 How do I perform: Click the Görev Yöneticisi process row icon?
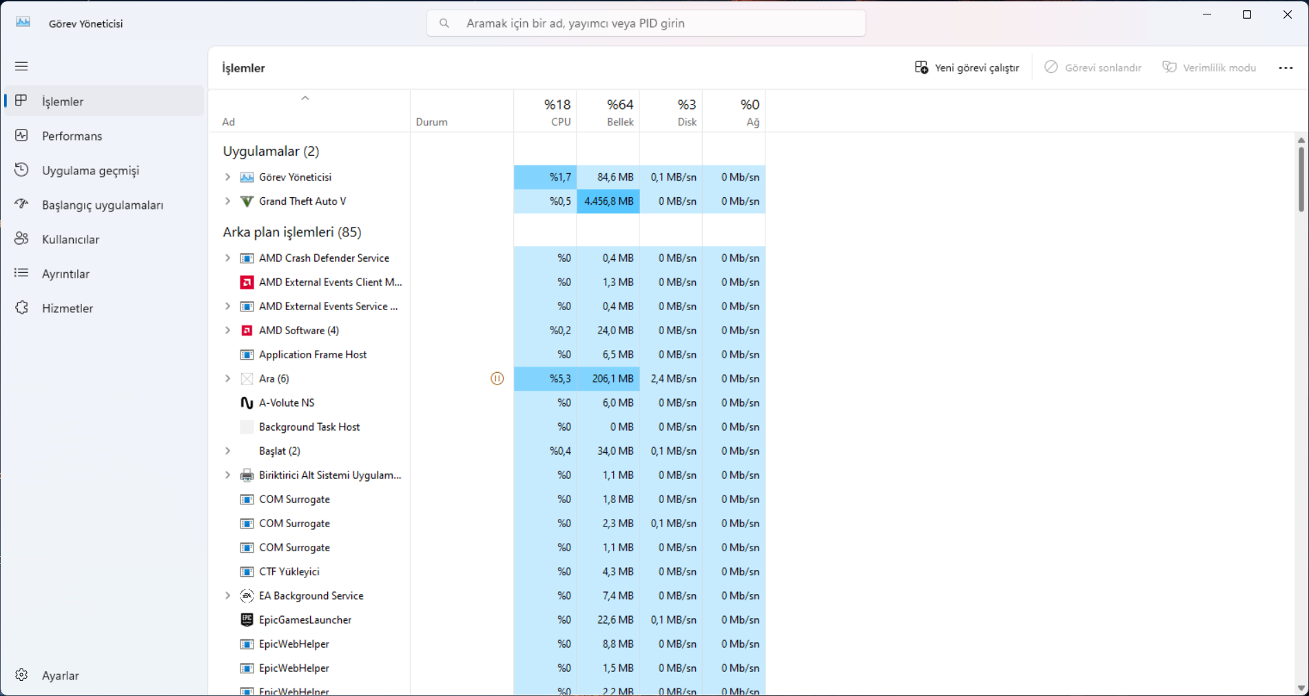click(x=247, y=177)
